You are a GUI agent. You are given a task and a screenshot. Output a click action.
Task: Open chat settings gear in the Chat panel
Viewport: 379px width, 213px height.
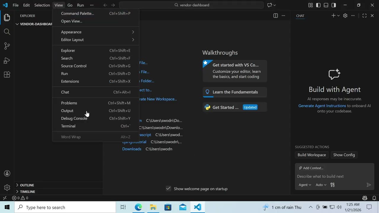click(345, 16)
